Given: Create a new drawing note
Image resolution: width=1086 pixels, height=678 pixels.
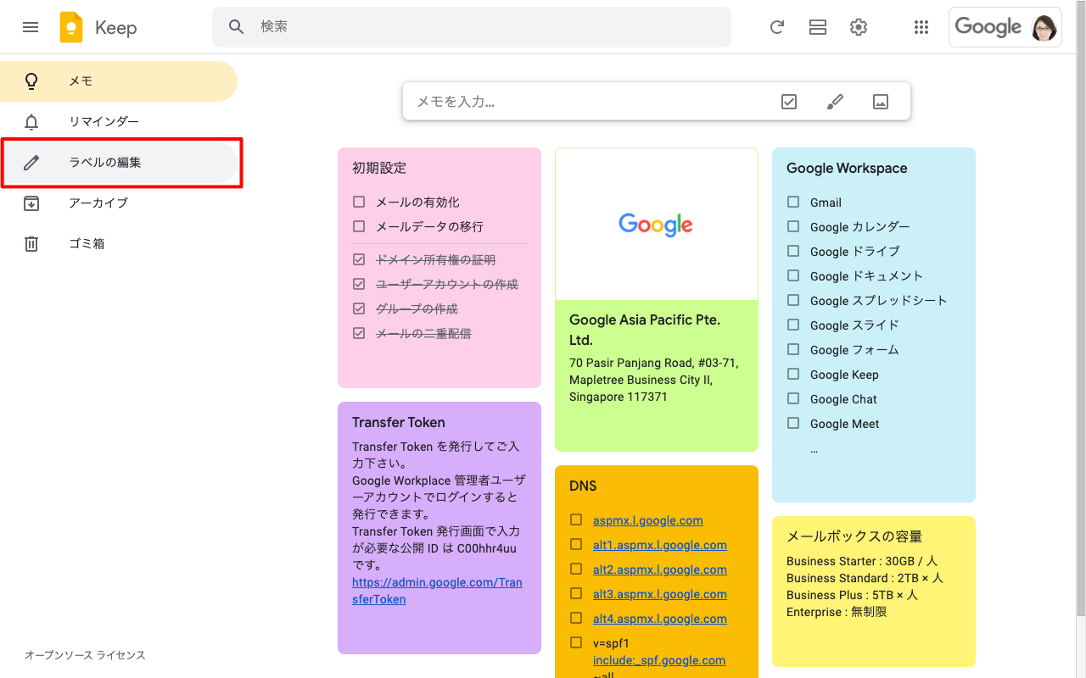Looking at the screenshot, I should click(x=835, y=102).
